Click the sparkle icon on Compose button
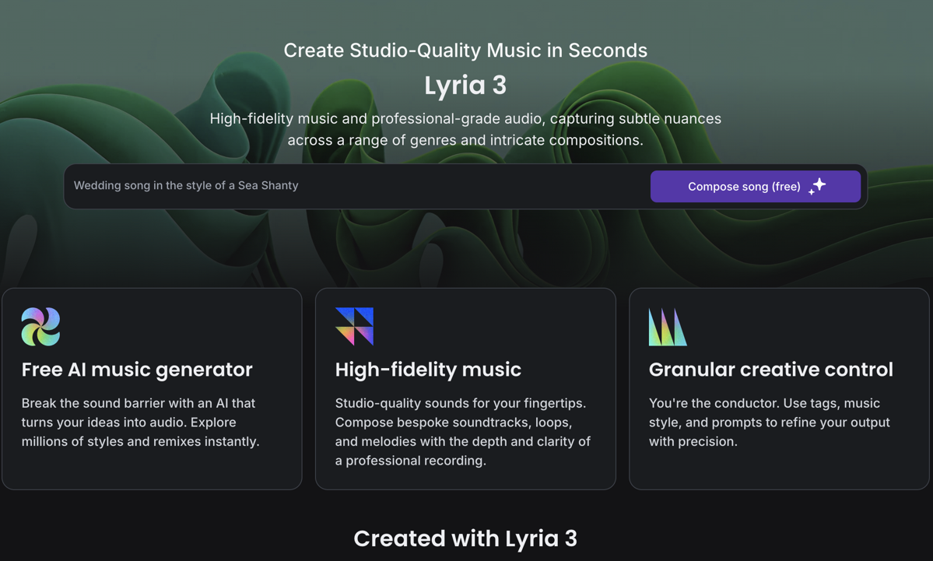The image size is (933, 561). point(817,186)
